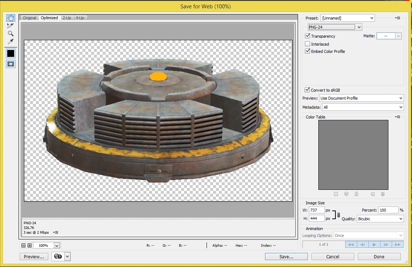The height and width of the screenshot is (267, 412).
Task: Click the Cancel button
Action: coord(333,256)
